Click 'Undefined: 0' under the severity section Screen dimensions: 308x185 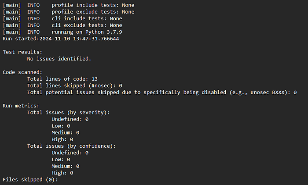(70, 119)
